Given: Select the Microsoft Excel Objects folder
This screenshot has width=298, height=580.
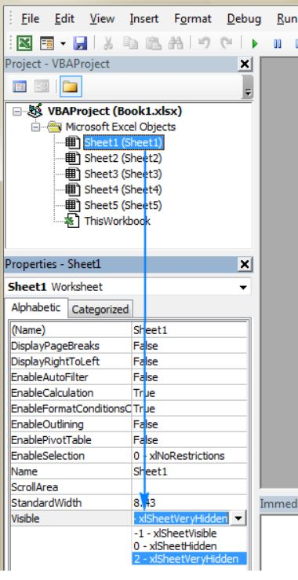Looking at the screenshot, I should pyautogui.click(x=121, y=127).
